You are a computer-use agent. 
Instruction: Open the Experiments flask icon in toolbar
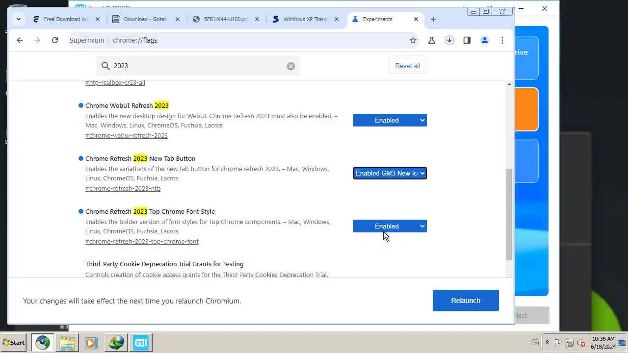click(432, 40)
